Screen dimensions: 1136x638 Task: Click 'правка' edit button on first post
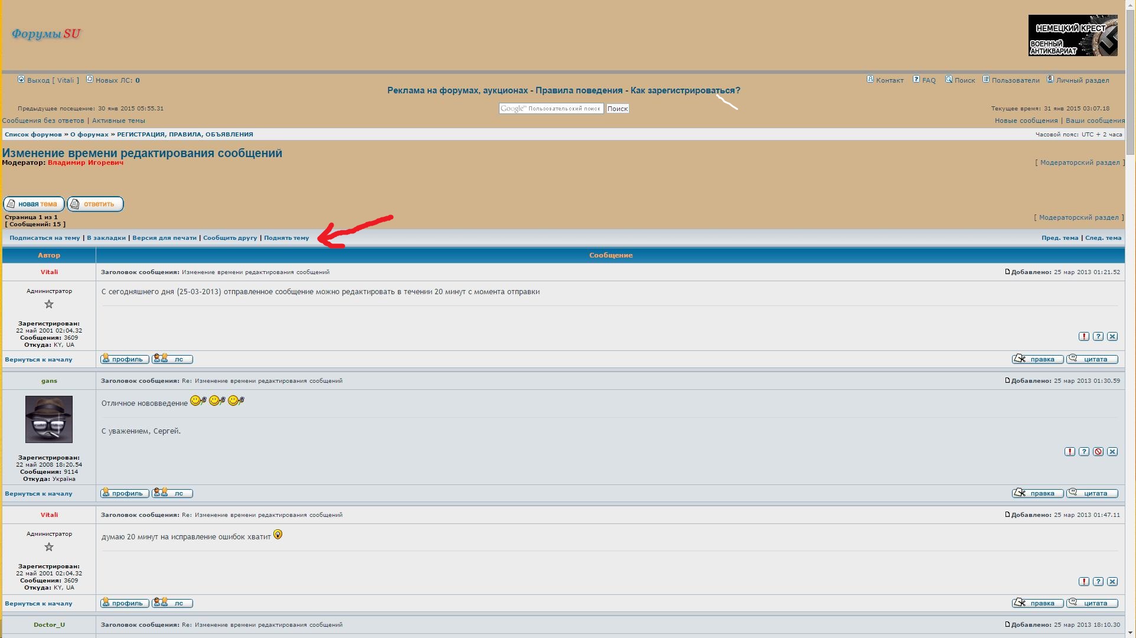coord(1037,359)
